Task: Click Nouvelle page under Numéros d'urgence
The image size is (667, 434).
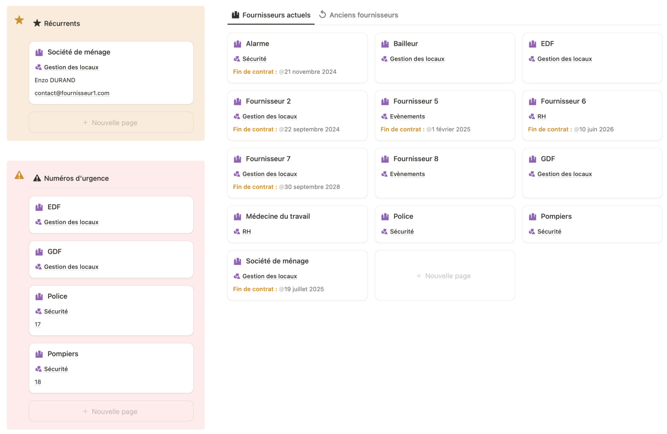Action: pyautogui.click(x=111, y=411)
